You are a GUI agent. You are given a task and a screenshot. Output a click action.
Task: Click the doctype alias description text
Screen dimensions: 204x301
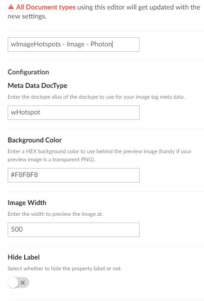coord(96,97)
